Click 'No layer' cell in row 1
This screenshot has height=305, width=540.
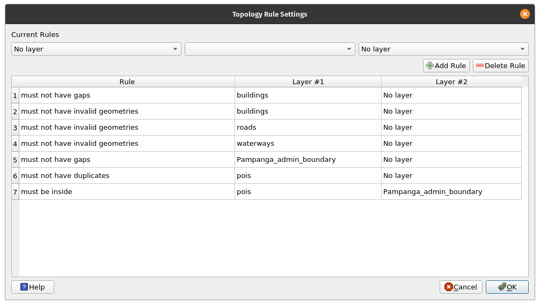(x=451, y=95)
